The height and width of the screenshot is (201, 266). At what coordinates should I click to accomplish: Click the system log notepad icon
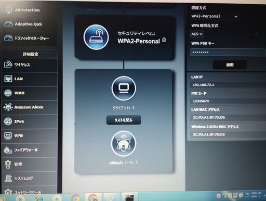[x=8, y=179]
